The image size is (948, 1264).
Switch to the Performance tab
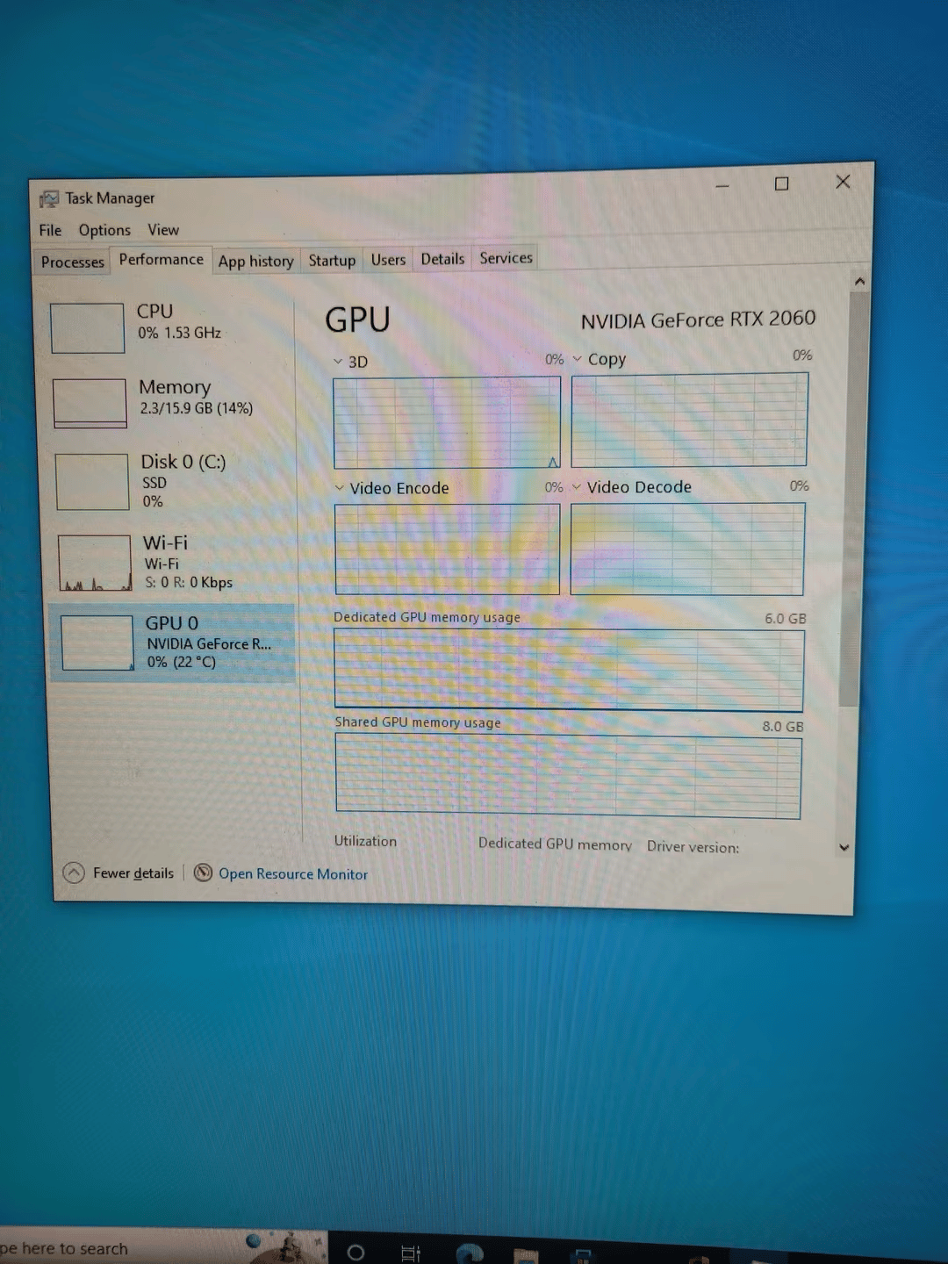tap(161, 260)
